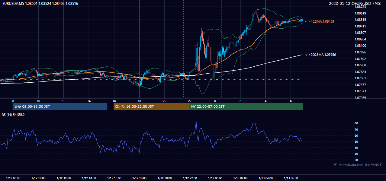Click RSI scale level 30
386x181 pixels.
point(356,154)
